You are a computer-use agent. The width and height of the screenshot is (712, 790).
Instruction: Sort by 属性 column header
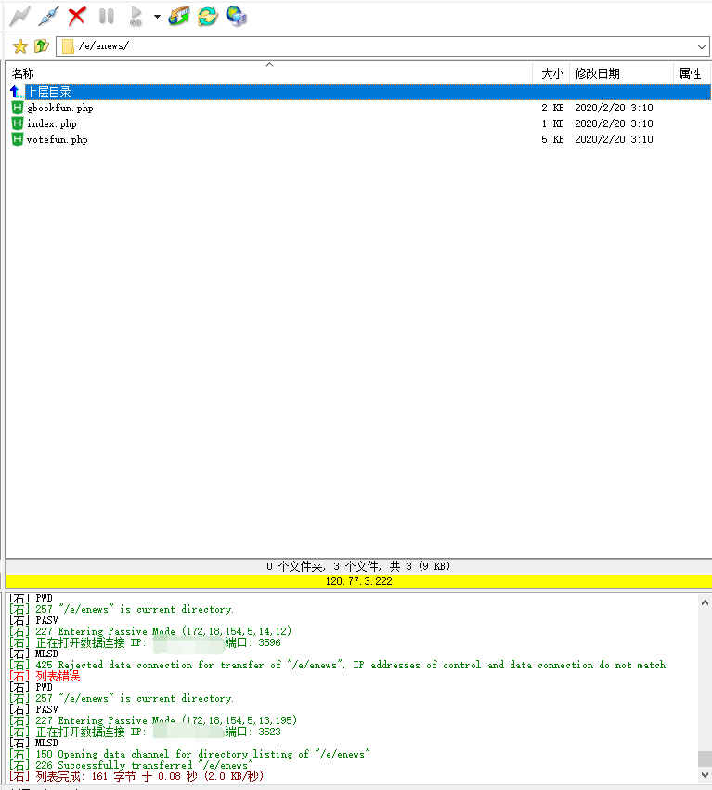point(692,73)
